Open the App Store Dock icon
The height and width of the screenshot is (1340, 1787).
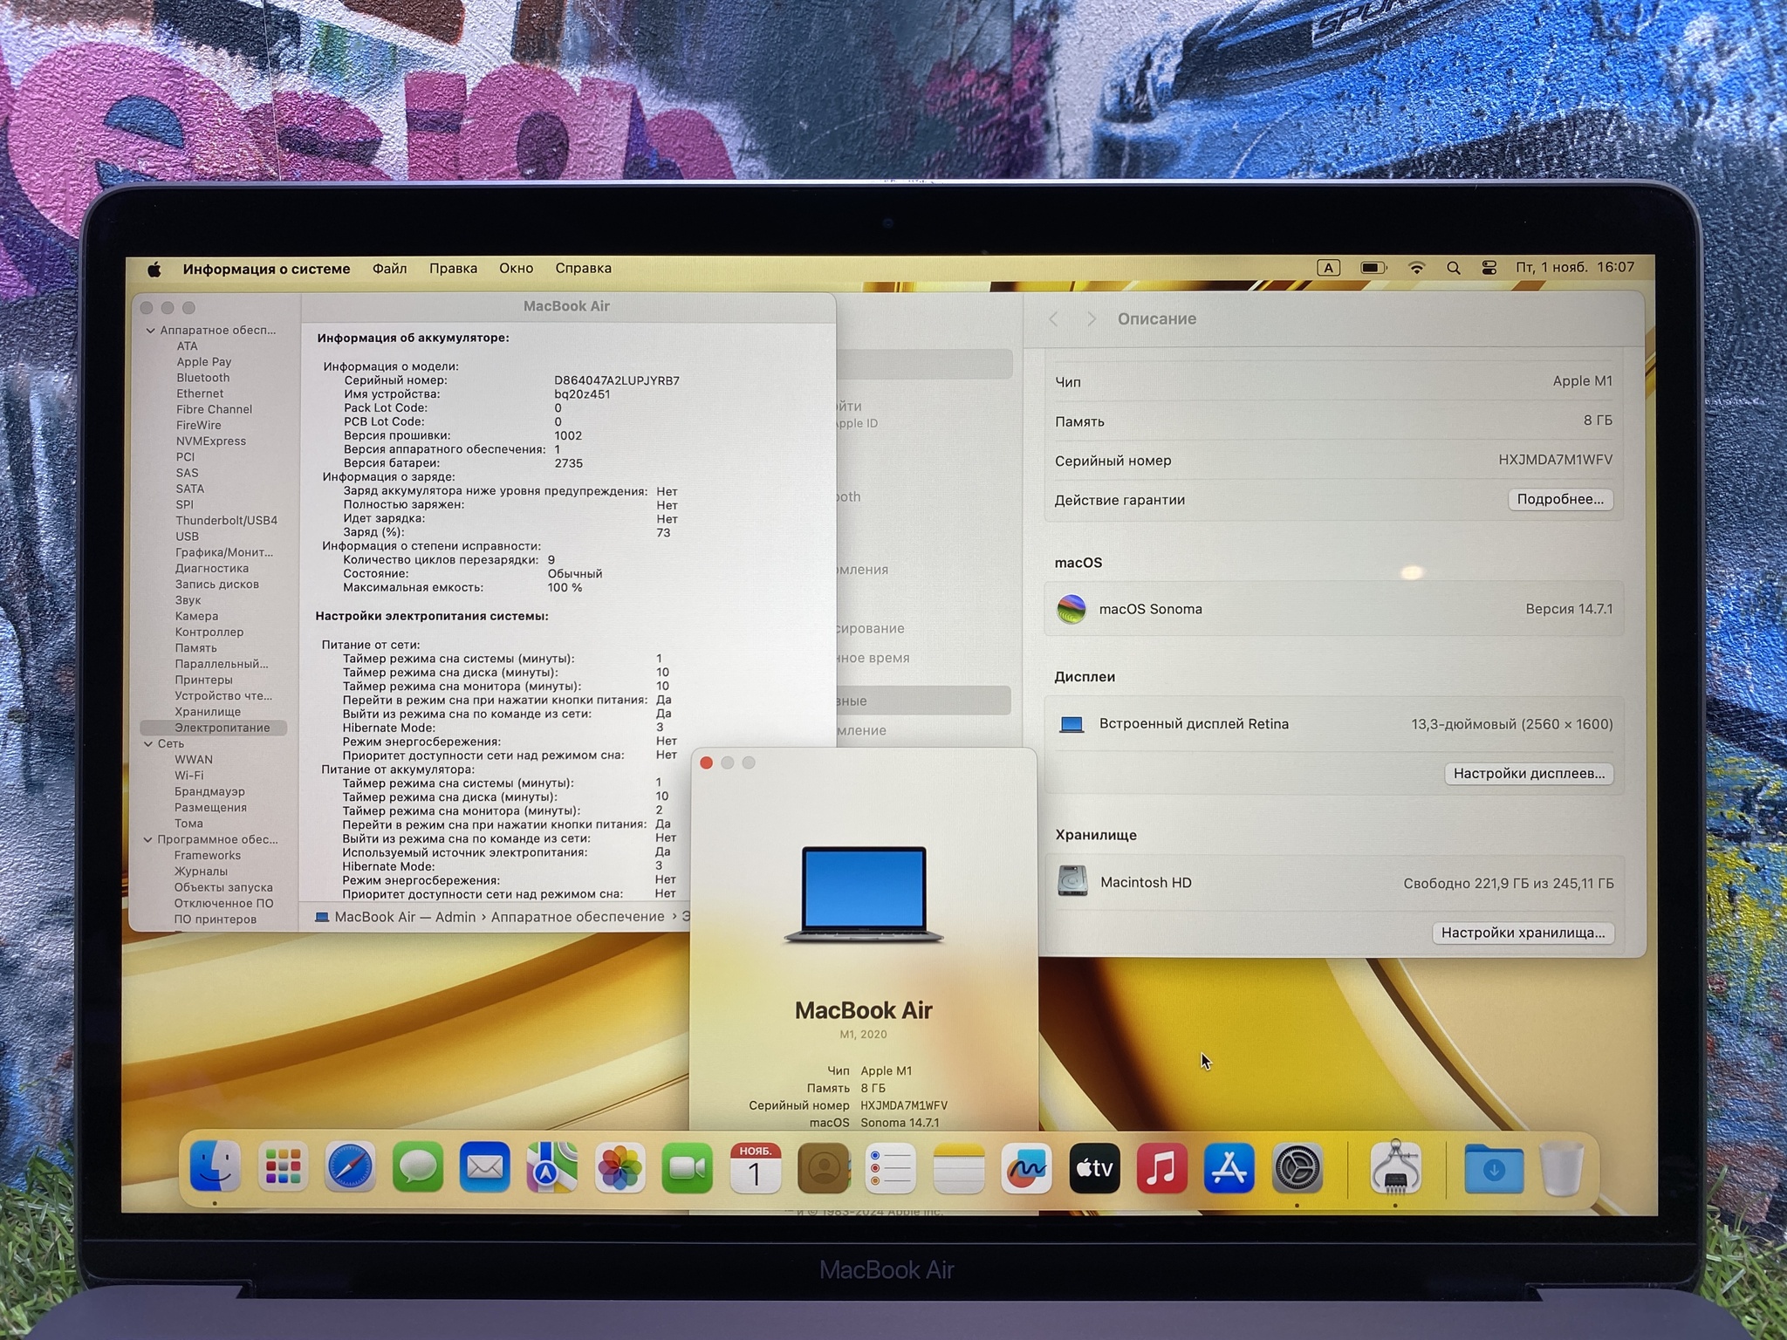(x=1229, y=1167)
